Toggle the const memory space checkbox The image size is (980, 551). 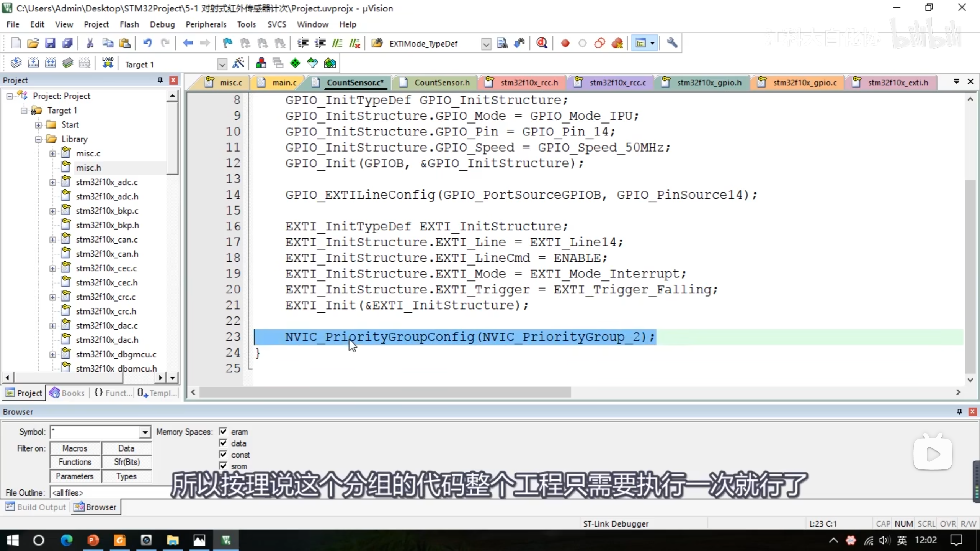tap(223, 455)
